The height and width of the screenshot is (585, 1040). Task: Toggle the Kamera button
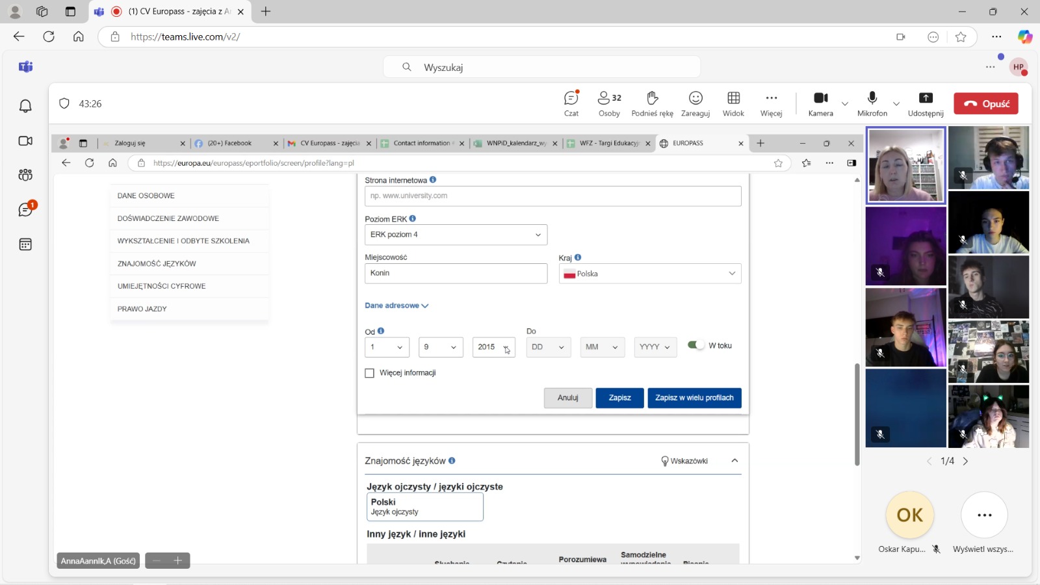click(x=821, y=103)
